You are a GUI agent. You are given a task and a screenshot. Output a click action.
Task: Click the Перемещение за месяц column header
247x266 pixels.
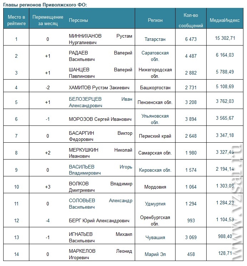pyautogui.click(x=48, y=20)
